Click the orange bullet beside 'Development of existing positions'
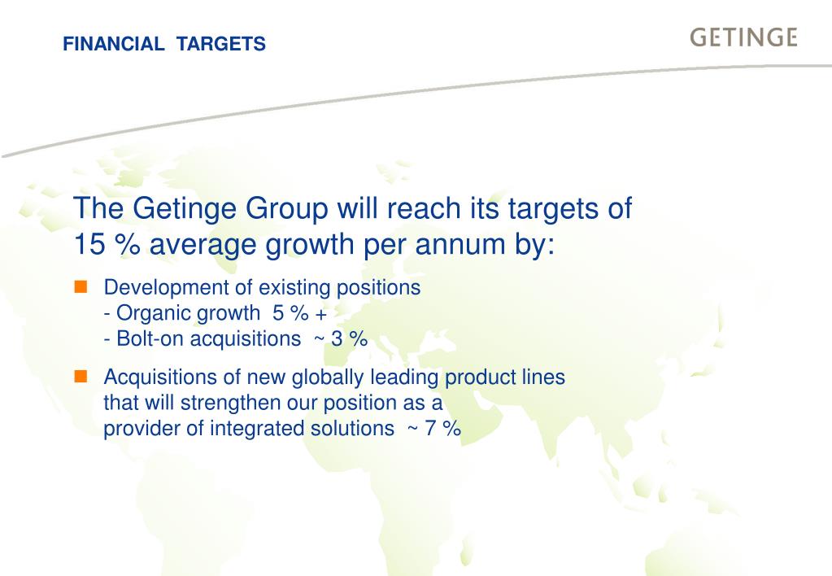The height and width of the screenshot is (576, 832). 81,287
